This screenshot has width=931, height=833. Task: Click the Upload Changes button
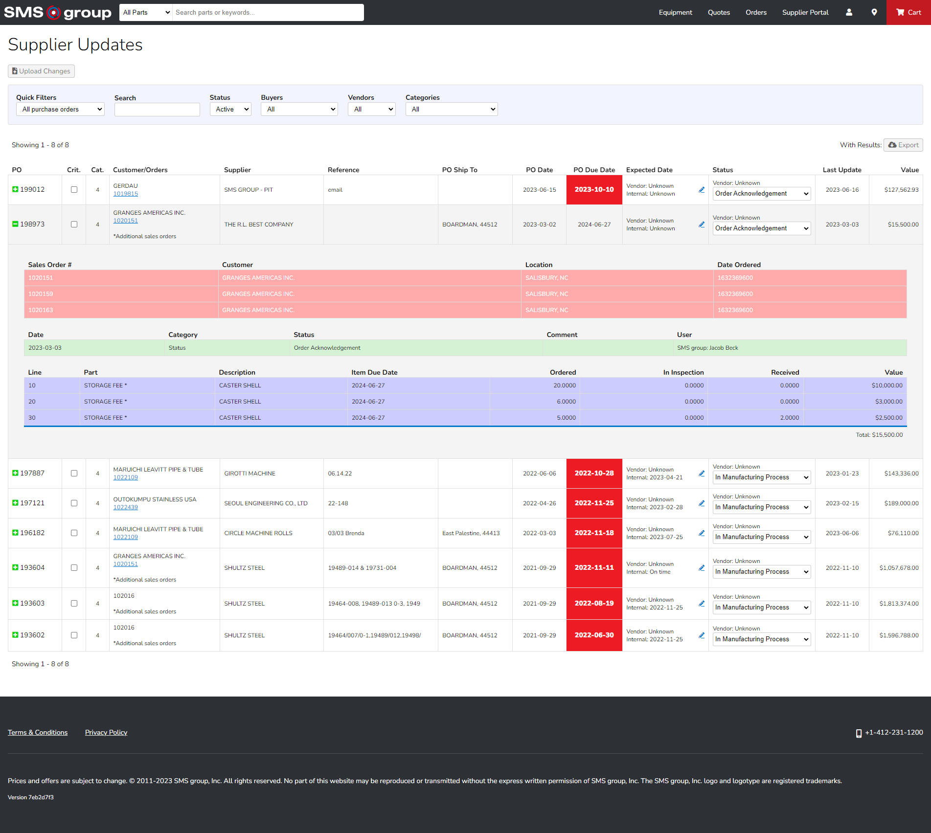point(41,71)
